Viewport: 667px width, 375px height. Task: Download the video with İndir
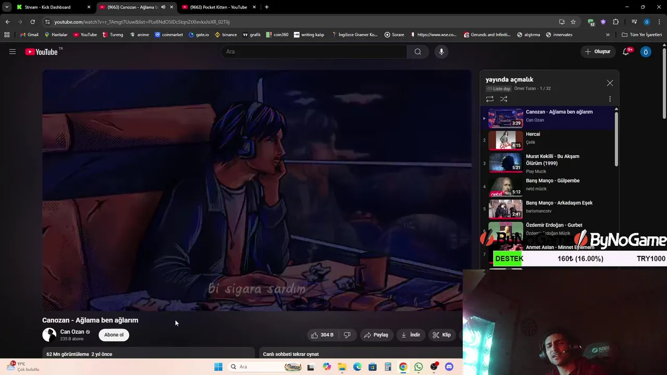click(x=411, y=335)
